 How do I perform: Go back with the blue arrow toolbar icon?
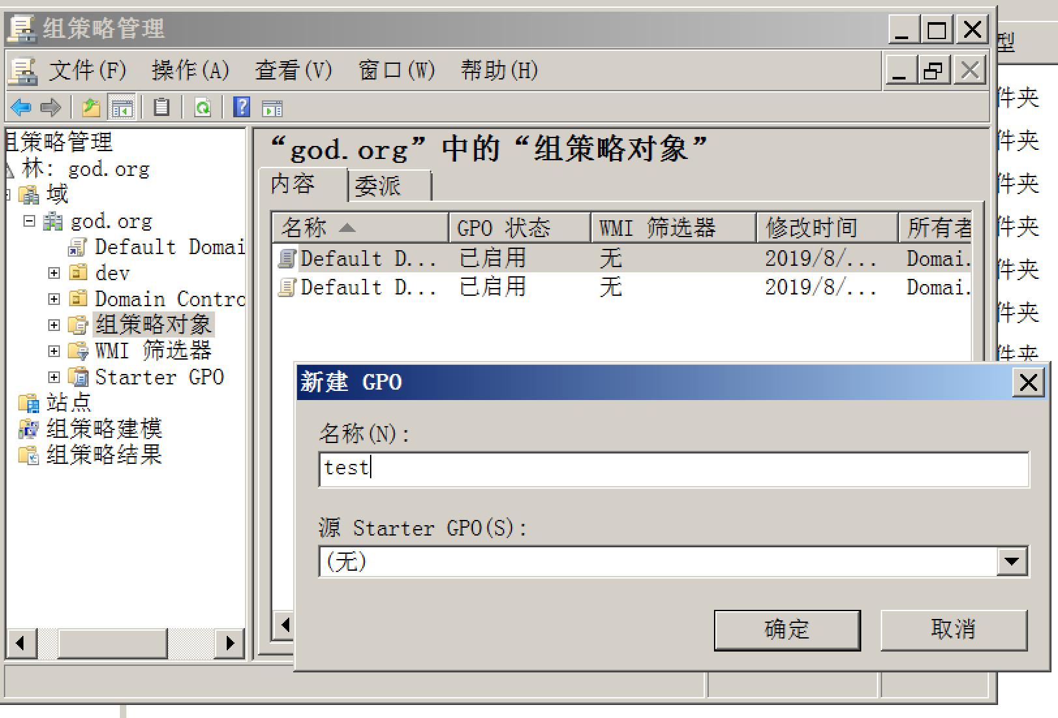point(21,107)
